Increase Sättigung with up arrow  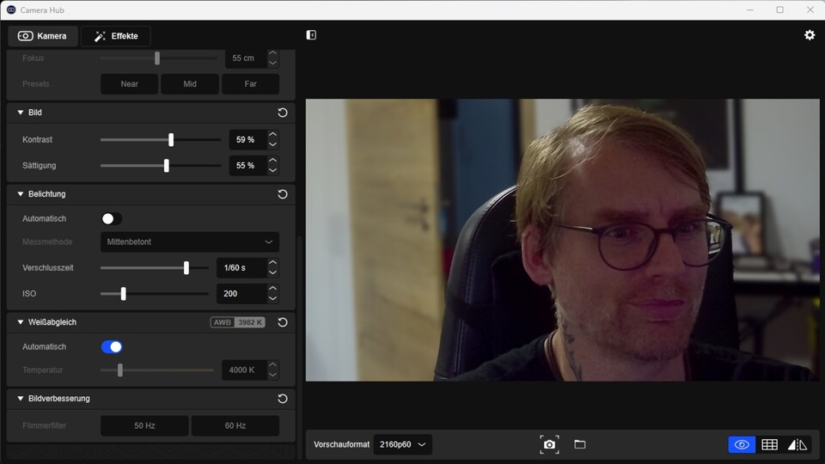click(272, 161)
